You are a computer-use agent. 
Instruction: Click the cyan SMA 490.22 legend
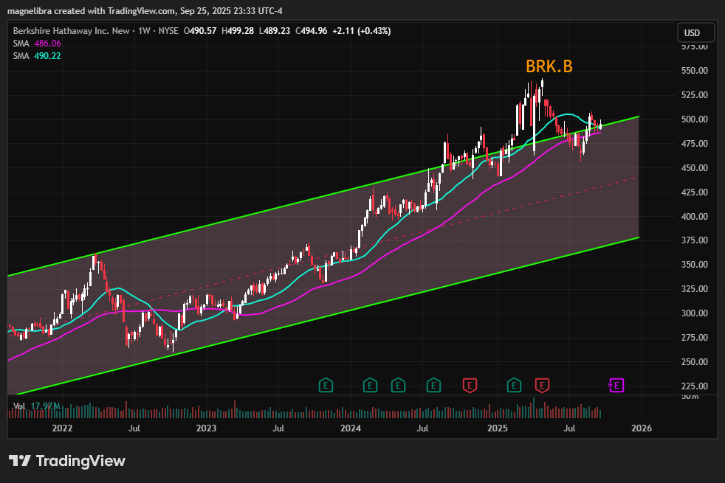pos(37,56)
